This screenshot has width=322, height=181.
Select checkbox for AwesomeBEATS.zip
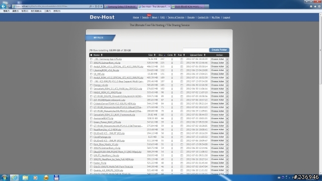point(91,119)
